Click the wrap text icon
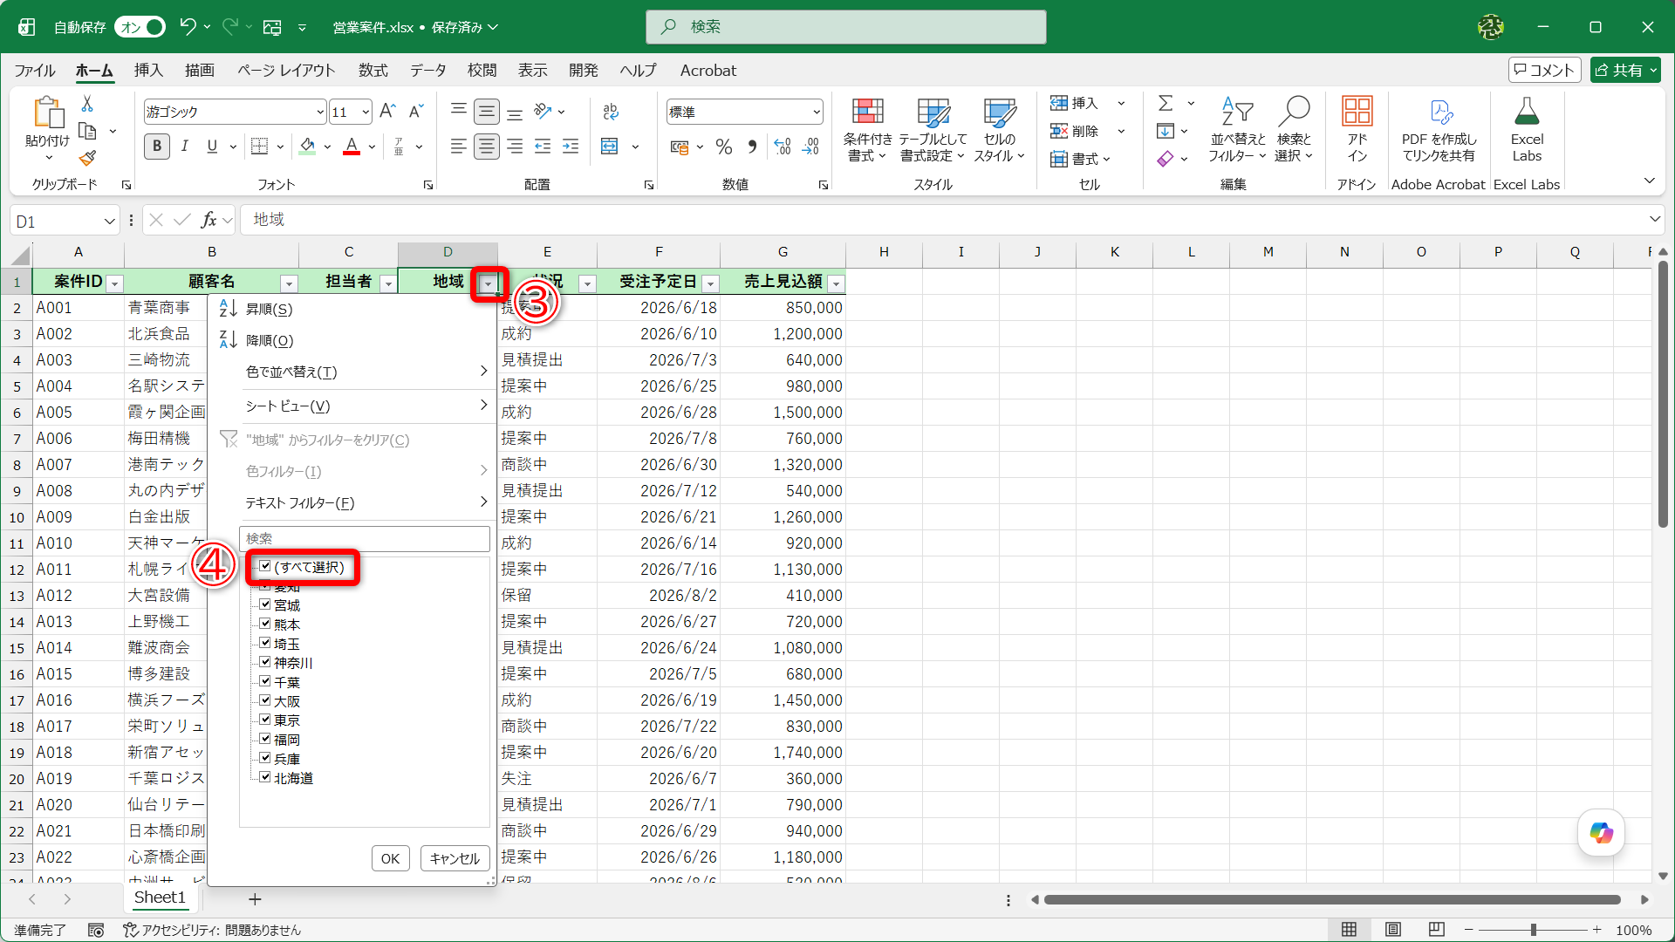Image resolution: width=1675 pixels, height=942 pixels. pos(611,111)
